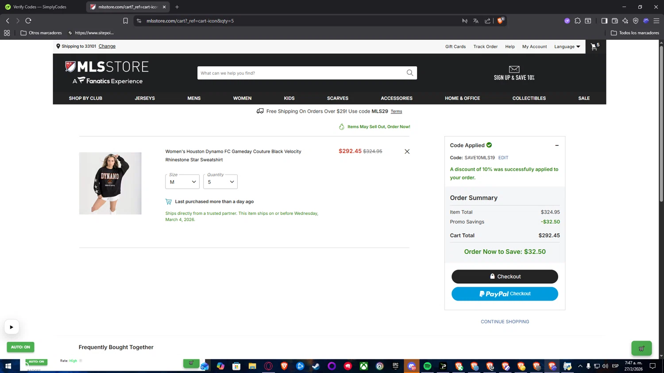Bookmark this page using the bookmark icon
The width and height of the screenshot is (664, 373).
tap(125, 21)
